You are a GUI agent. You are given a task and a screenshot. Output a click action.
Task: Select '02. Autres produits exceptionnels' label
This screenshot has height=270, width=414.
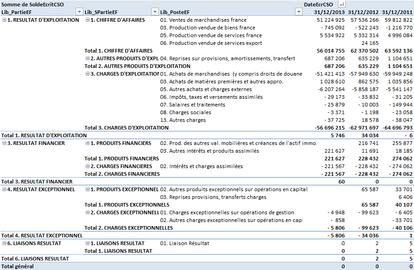(x=233, y=189)
